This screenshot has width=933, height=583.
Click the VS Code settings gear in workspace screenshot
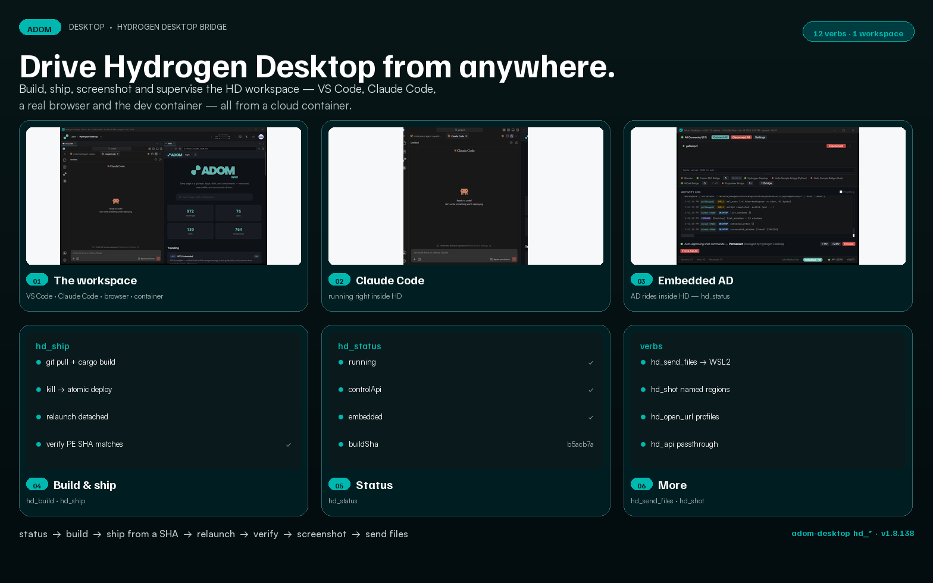pyautogui.click(x=65, y=259)
